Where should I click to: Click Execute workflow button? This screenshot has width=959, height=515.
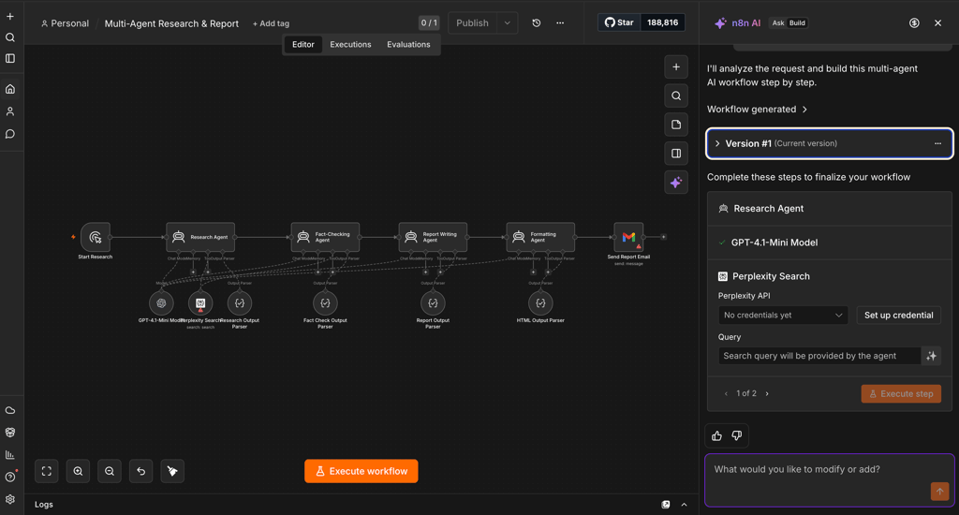click(x=361, y=471)
